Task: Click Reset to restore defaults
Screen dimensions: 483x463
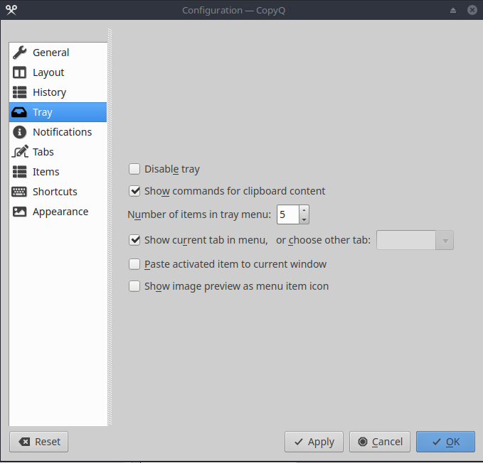Action: pos(39,442)
